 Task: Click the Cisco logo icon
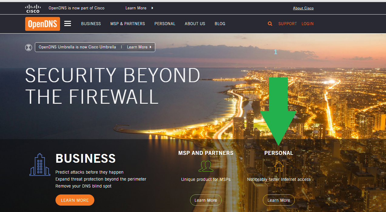(x=33, y=8)
